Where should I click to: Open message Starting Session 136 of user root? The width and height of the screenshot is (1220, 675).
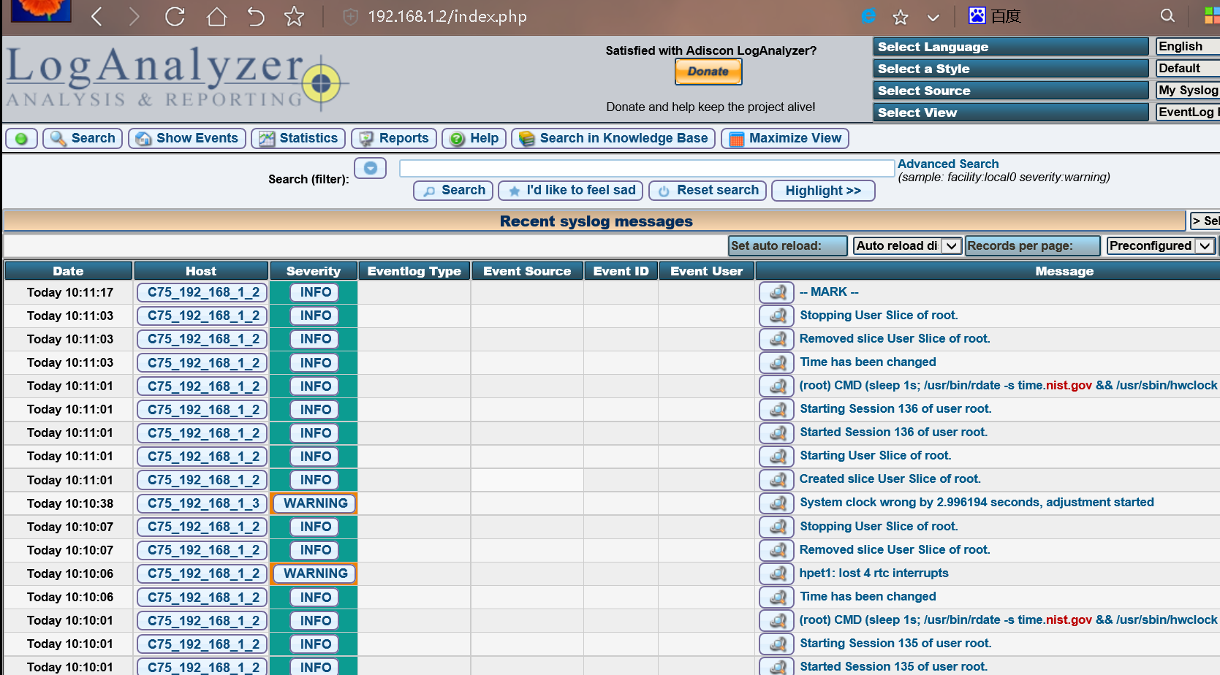pyautogui.click(x=895, y=408)
